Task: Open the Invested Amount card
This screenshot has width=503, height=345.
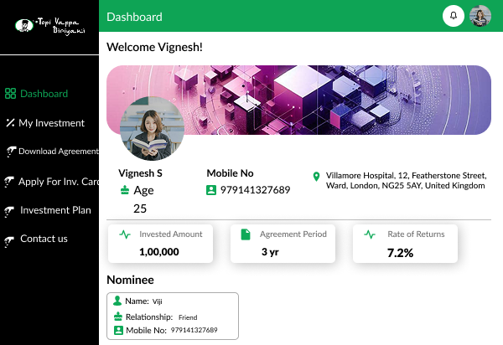Action: click(160, 244)
